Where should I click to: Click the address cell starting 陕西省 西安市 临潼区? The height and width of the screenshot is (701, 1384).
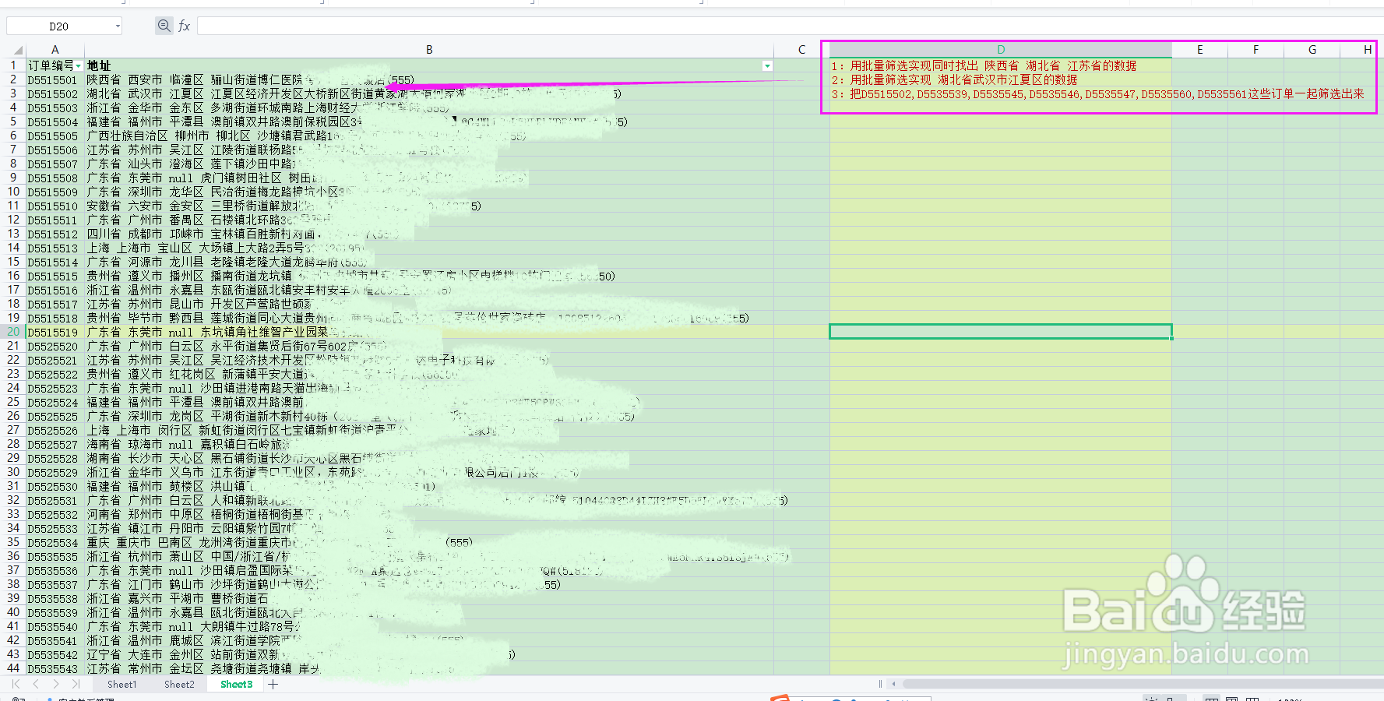(x=429, y=79)
